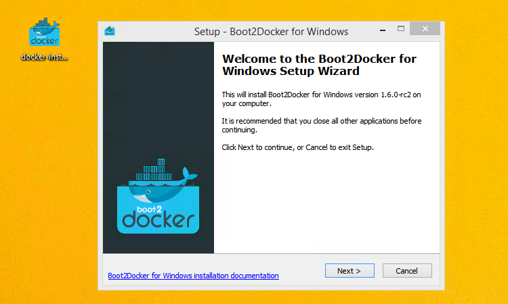Image resolution: width=508 pixels, height=304 pixels.
Task: Cancel the Boot2Docker installation
Action: [407, 271]
